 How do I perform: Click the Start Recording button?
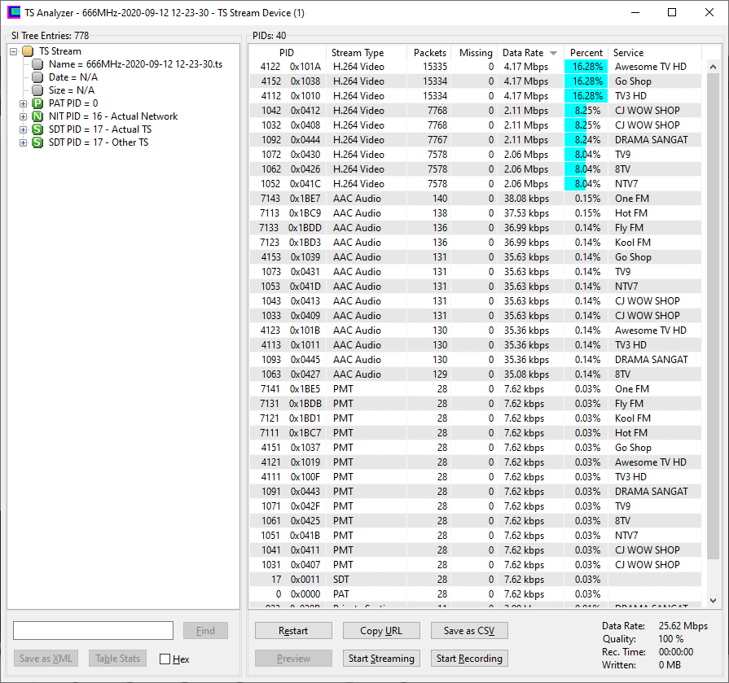pos(468,658)
